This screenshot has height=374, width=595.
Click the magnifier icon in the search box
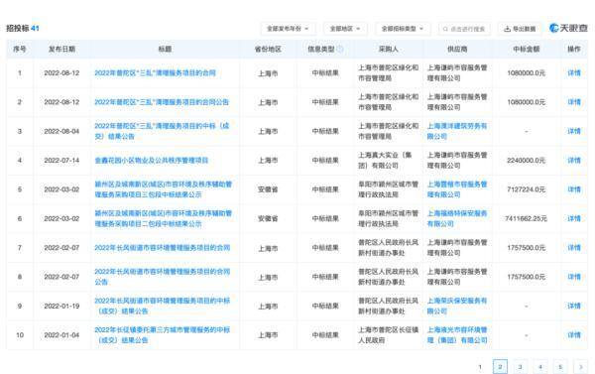(445, 29)
